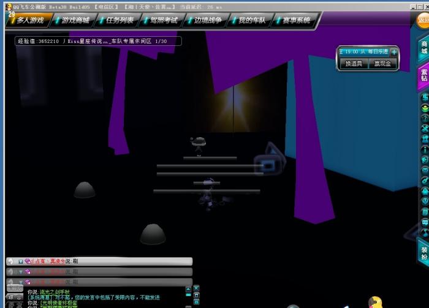This screenshot has height=308, width=429.
Task: Click the sidebar icon between smiley and chat bubble
Action: point(425,212)
